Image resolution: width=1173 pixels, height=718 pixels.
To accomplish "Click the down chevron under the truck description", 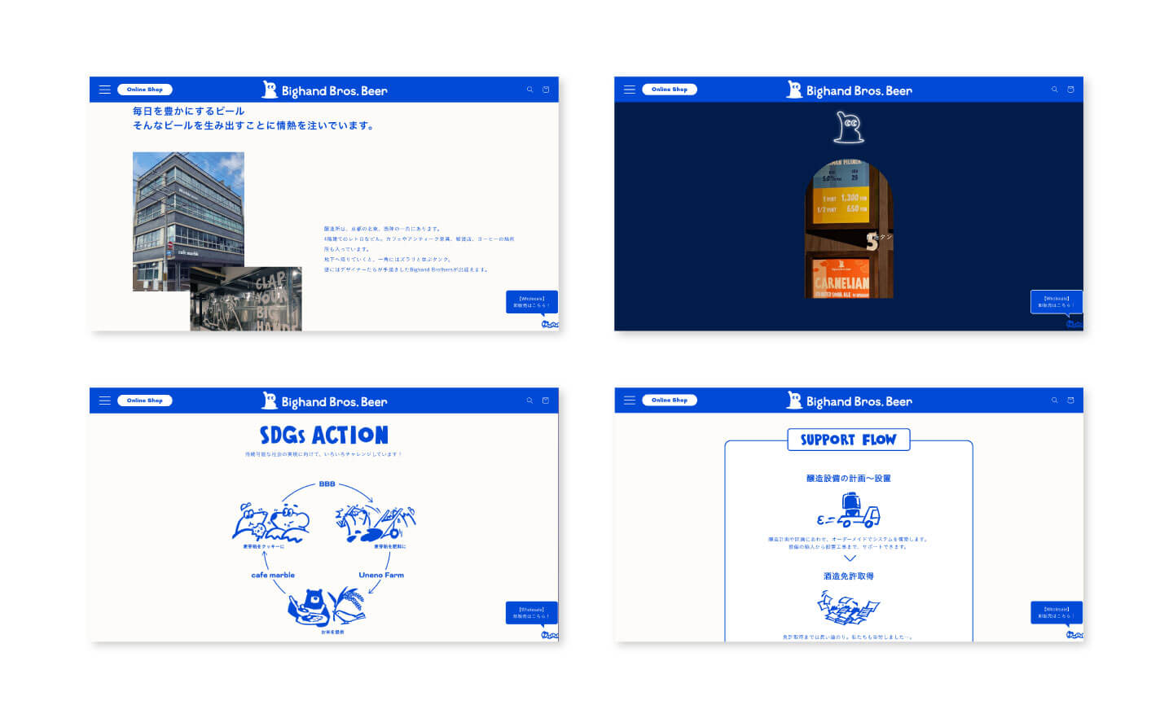I will 850,558.
